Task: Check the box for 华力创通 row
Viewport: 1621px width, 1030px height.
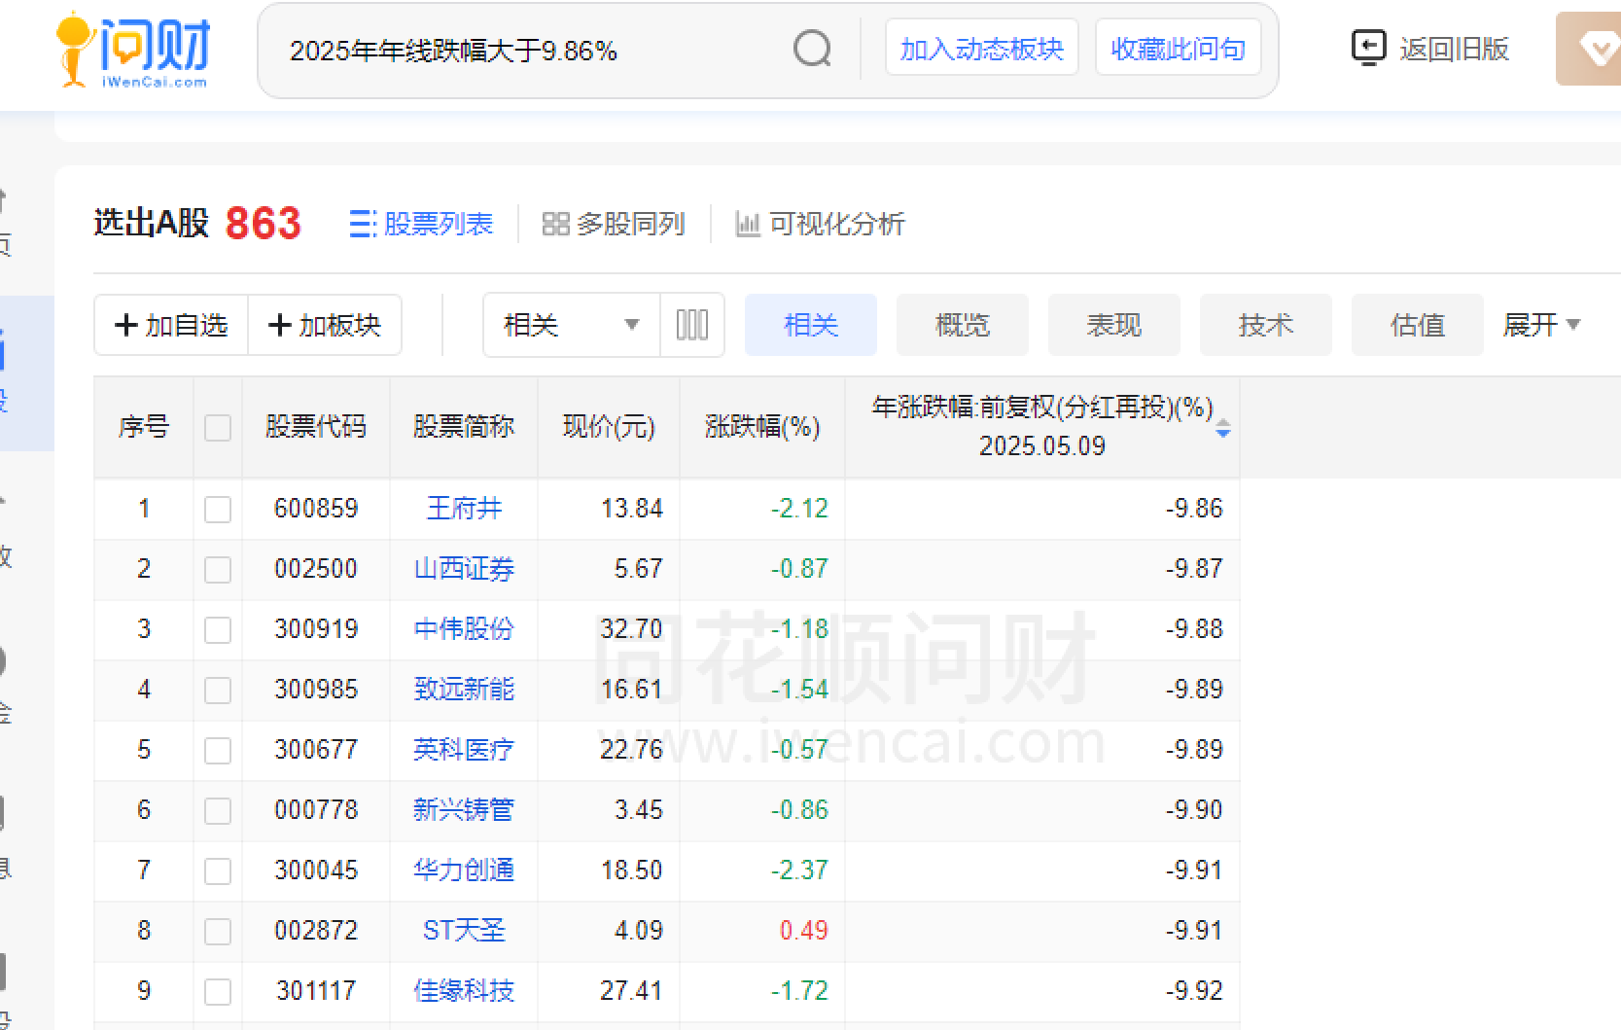Action: [218, 871]
